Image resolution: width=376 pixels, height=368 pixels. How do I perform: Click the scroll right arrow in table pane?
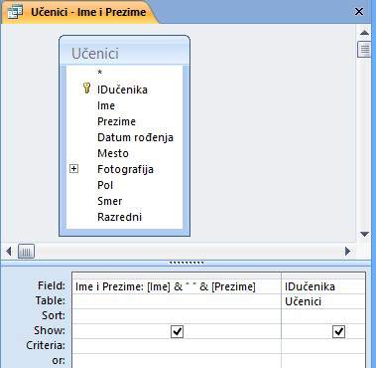(347, 252)
